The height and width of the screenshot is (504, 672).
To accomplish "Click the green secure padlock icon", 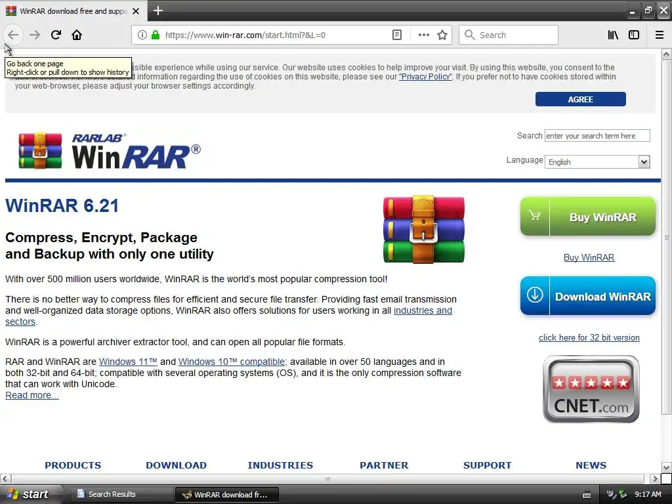I will click(156, 35).
